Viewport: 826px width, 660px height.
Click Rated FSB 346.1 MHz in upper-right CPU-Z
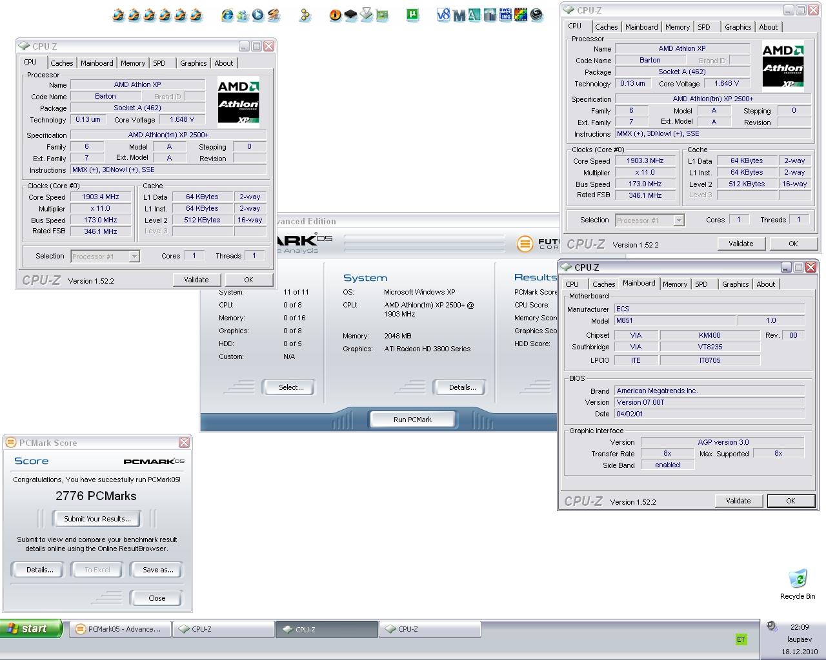coord(645,195)
